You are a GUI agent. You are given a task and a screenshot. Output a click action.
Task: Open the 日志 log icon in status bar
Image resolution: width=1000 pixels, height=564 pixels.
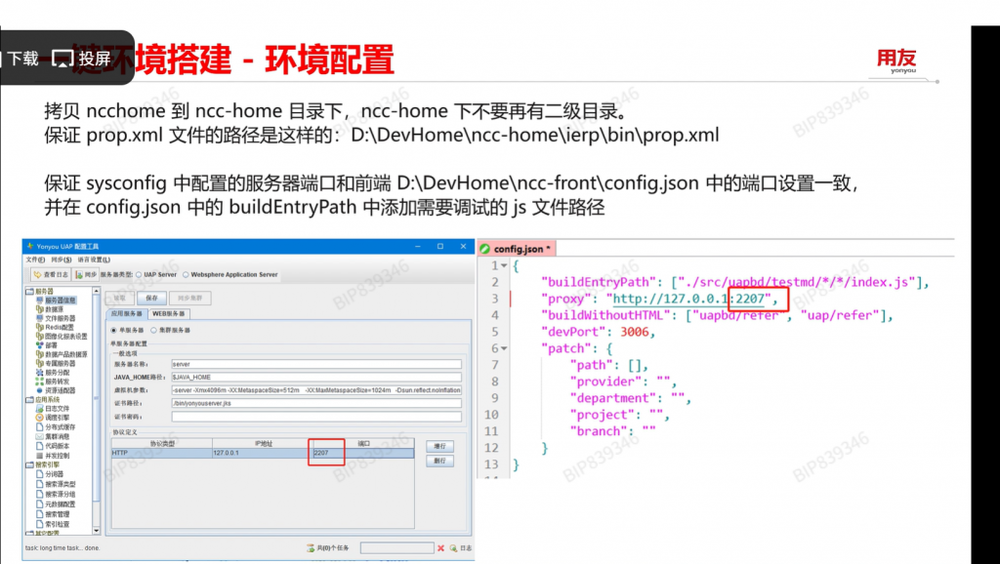[x=455, y=548]
